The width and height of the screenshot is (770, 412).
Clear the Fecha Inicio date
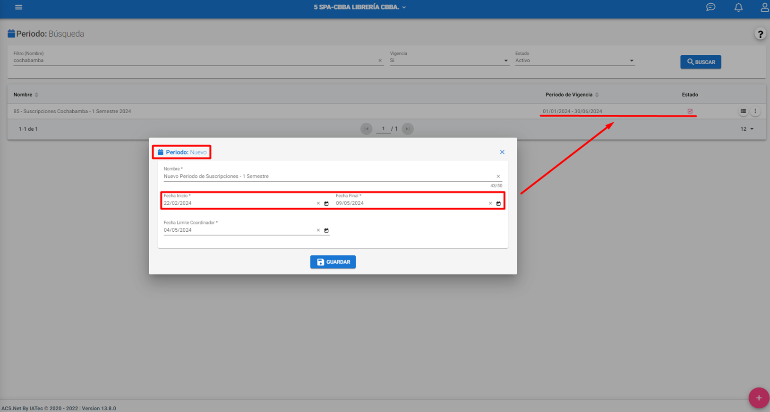(x=318, y=203)
